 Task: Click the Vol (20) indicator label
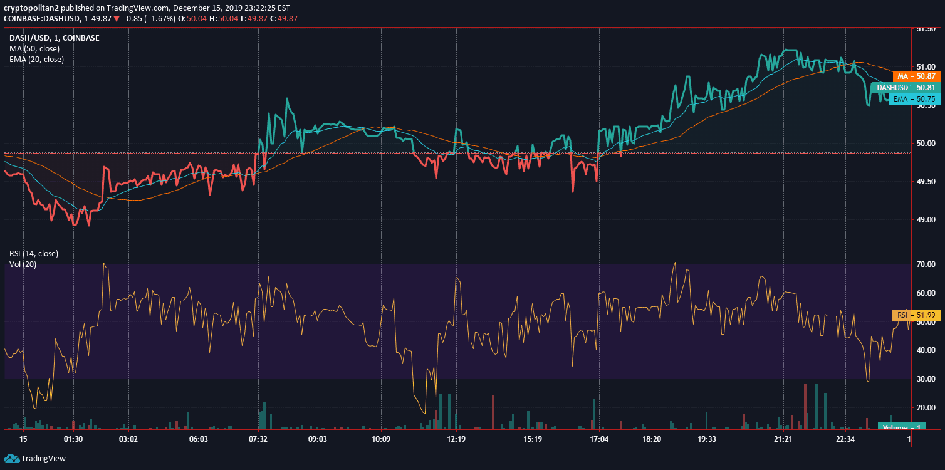[22, 264]
